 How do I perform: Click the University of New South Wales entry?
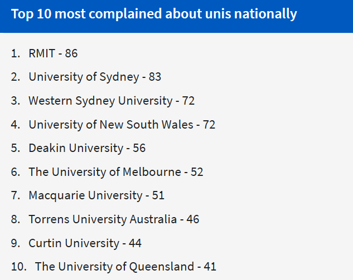coord(111,125)
